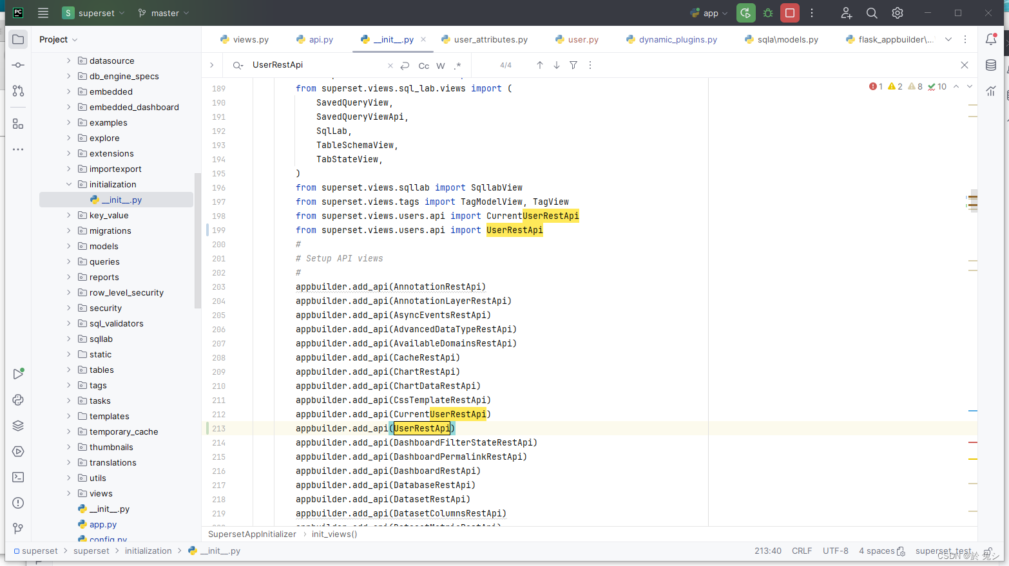Open the Database tool window
Image resolution: width=1009 pixels, height=566 pixels.
991,65
